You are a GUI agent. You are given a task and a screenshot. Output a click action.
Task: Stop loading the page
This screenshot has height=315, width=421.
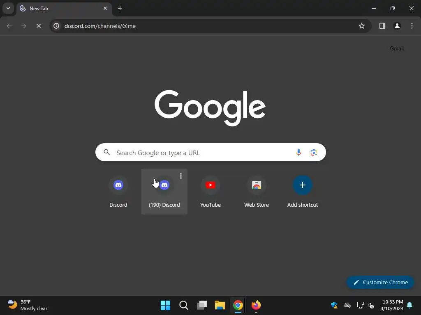coord(39,26)
